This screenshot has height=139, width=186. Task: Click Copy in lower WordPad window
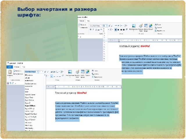18,74
